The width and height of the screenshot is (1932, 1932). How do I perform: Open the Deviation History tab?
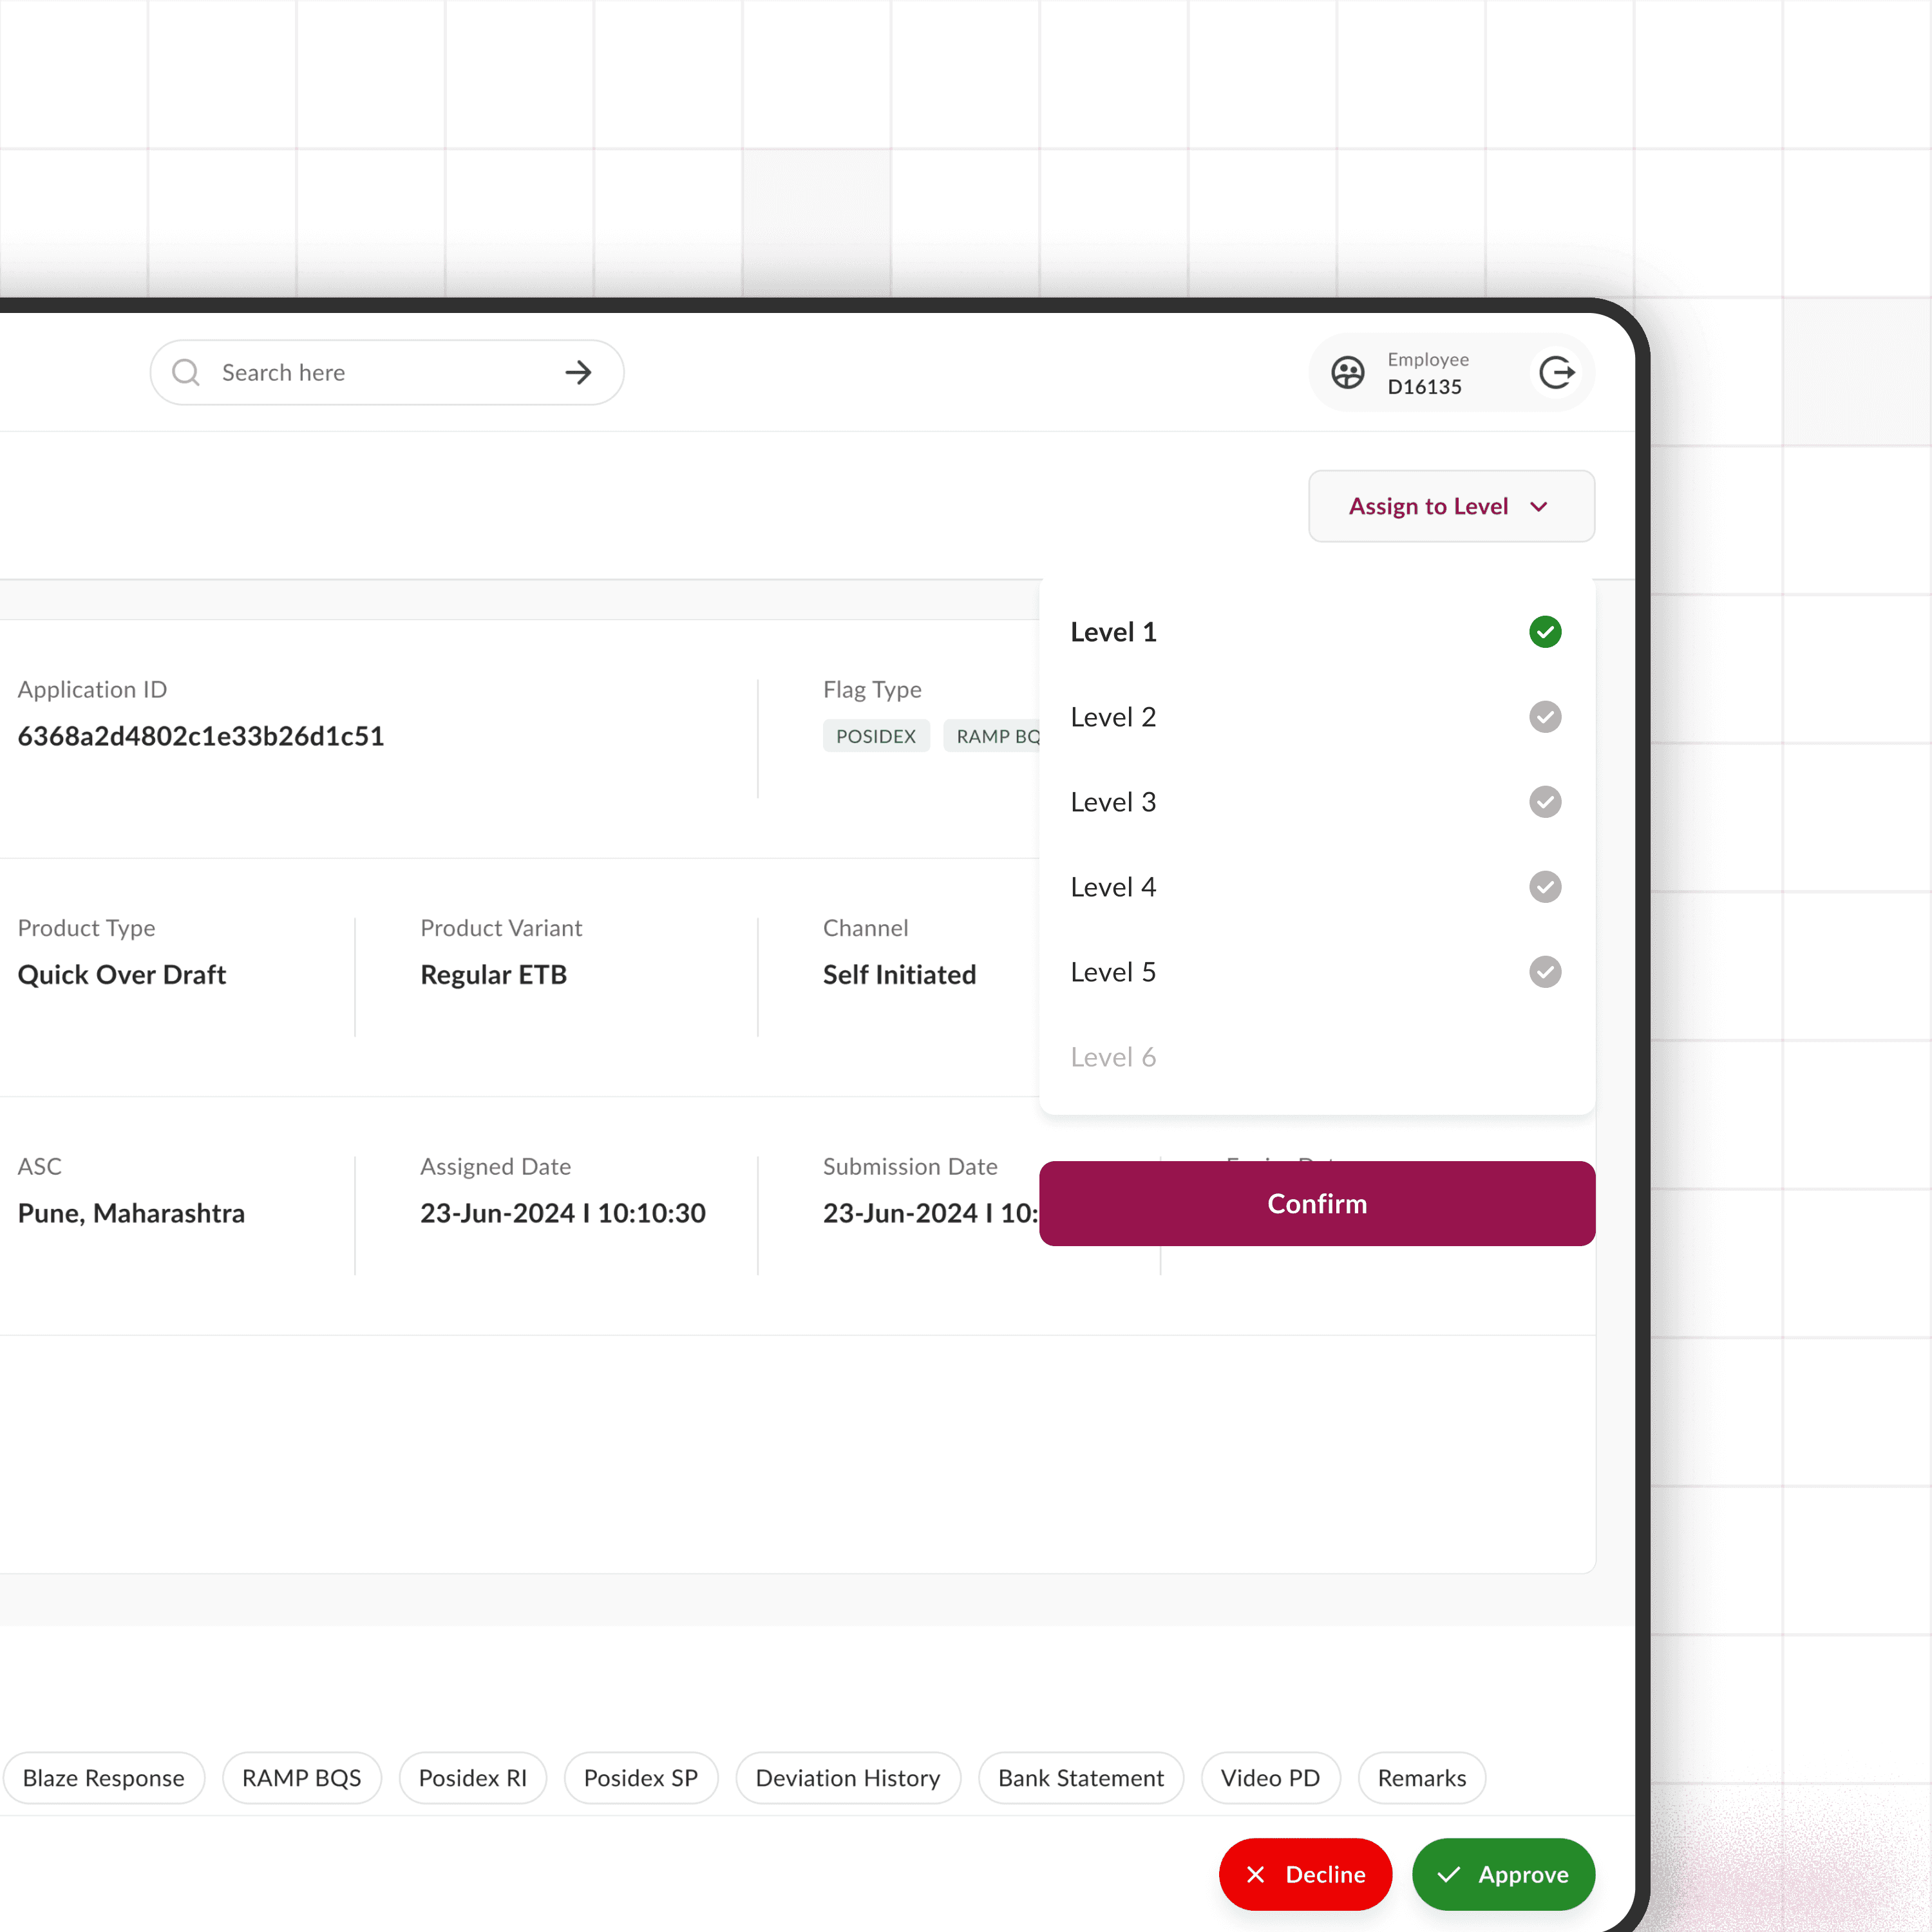click(x=847, y=1777)
